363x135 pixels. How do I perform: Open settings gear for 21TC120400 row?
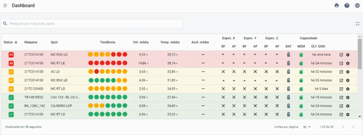[347, 89]
